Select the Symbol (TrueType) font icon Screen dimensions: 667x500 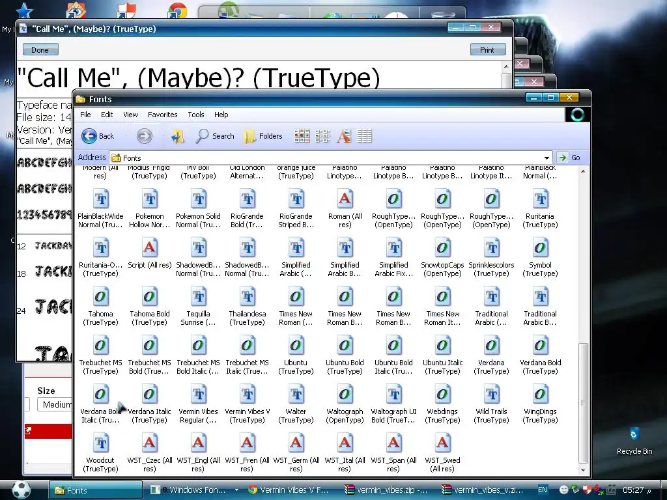(x=540, y=248)
